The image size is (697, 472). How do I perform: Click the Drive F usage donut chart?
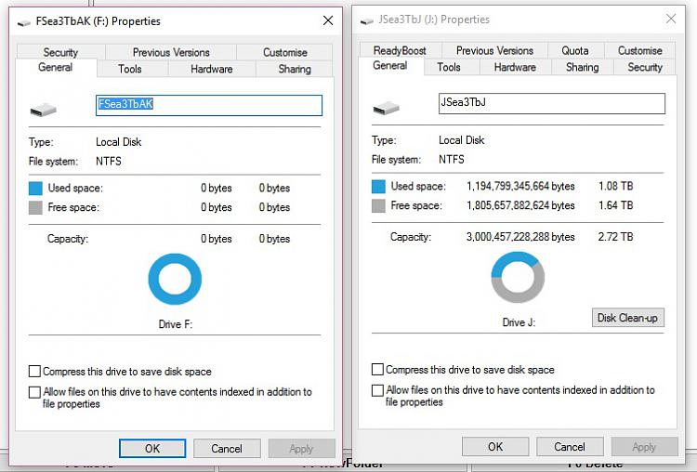coord(175,279)
